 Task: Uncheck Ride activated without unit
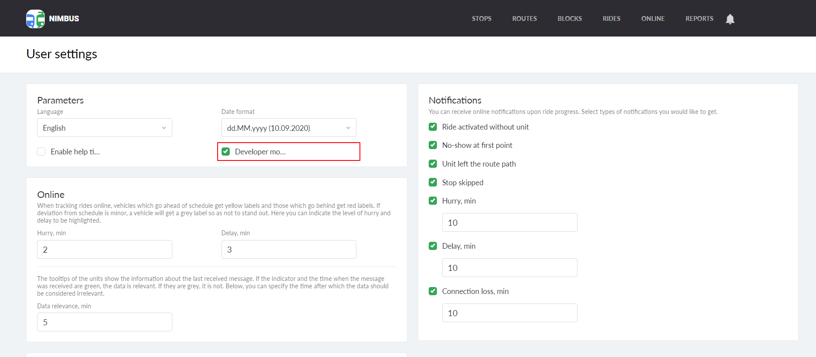tap(433, 127)
